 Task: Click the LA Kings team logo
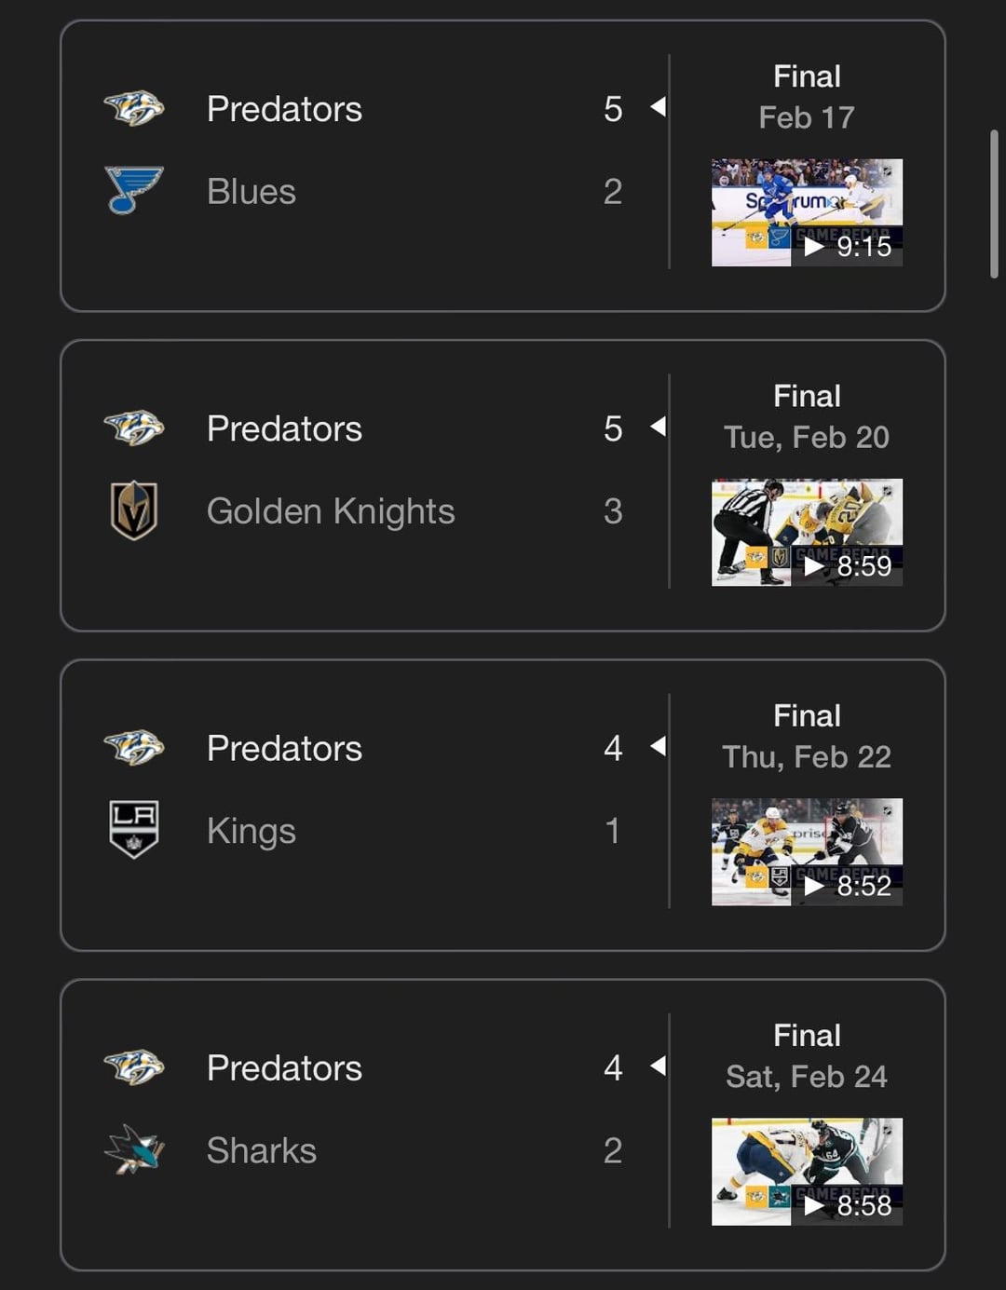[134, 830]
